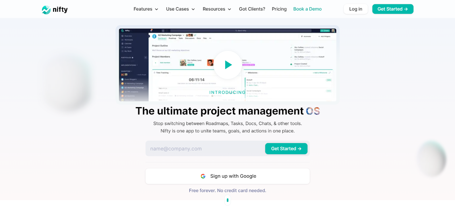Click 'Free forever. No credit card needed.' text
The width and height of the screenshot is (455, 206).
[227, 191]
